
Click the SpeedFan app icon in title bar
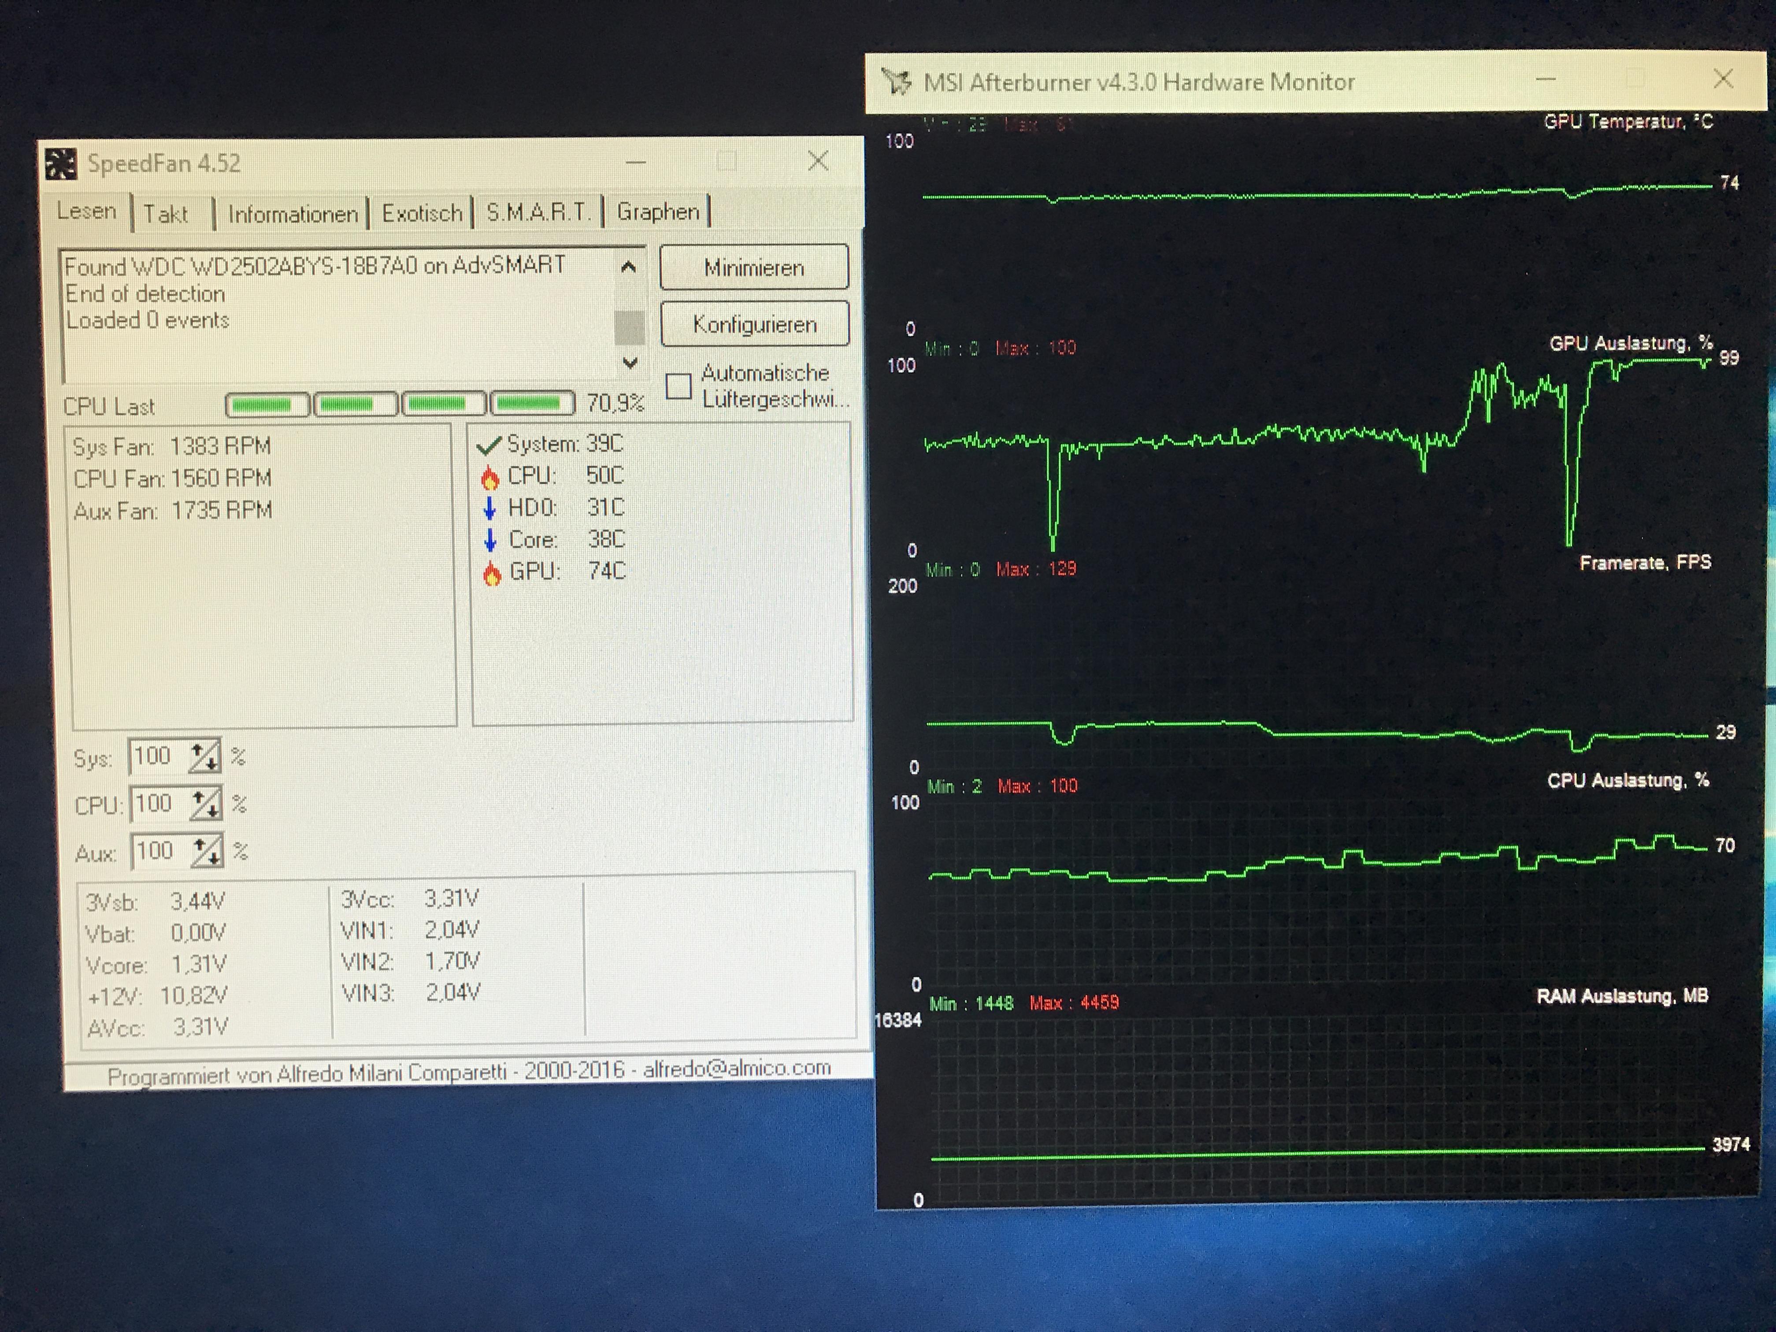tap(60, 164)
